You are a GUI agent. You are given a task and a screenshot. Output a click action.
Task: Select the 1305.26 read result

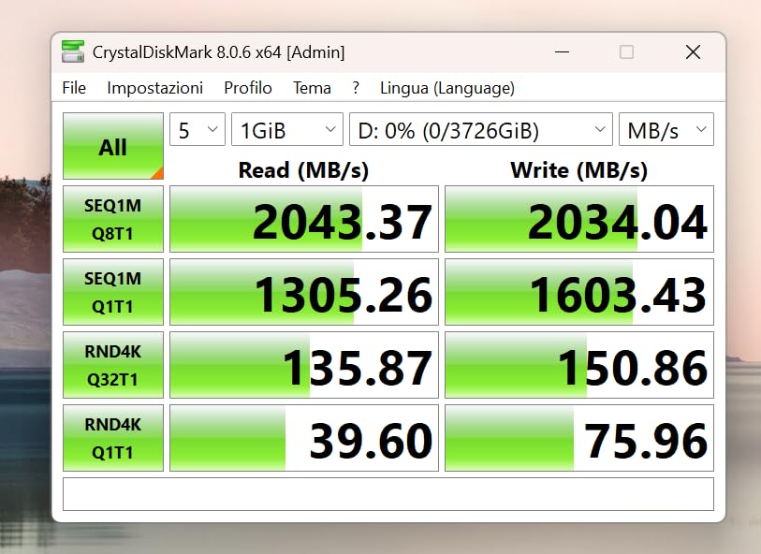304,292
